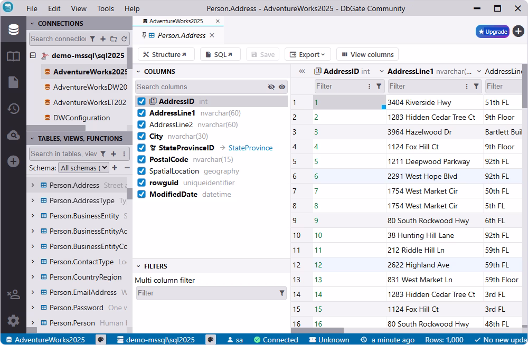Click the data grid horizontal scrollbar
This screenshot has width=528, height=345.
317,331
